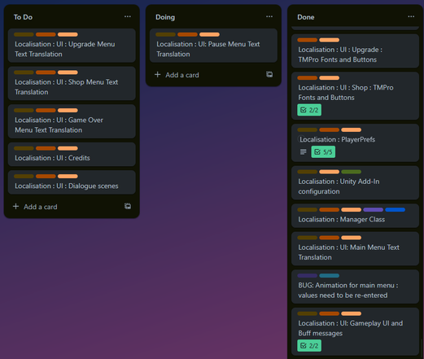Open the Localisation Manager Class card
424x359 pixels.
(355, 216)
